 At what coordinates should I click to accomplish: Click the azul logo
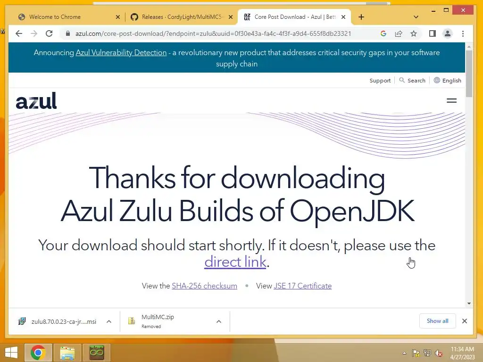click(x=36, y=101)
